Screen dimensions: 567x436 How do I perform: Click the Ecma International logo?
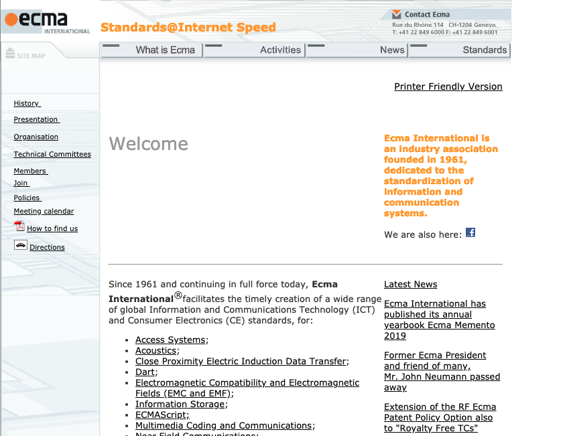[x=47, y=22]
